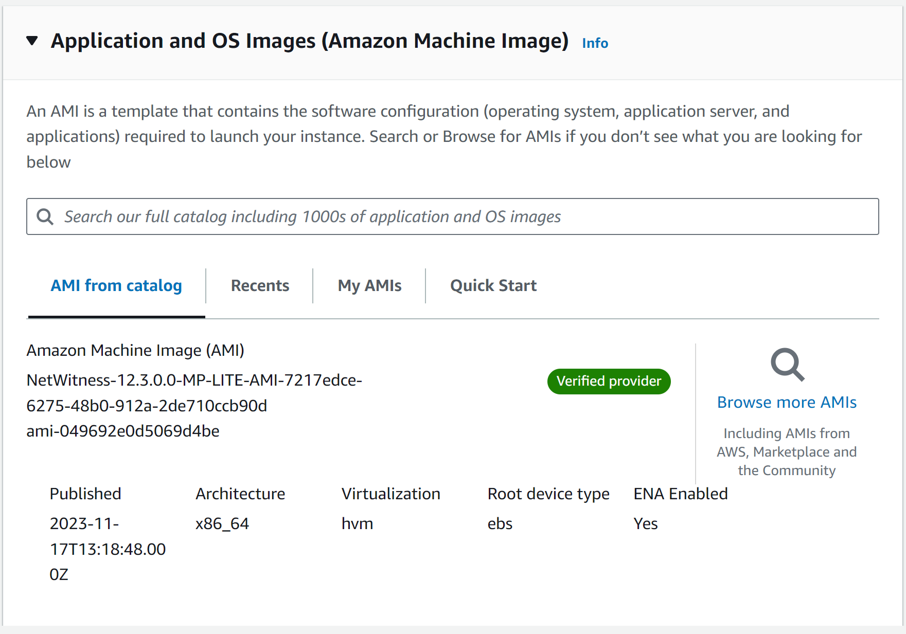
Task: Switch to the Quick Start tab
Action: (493, 286)
